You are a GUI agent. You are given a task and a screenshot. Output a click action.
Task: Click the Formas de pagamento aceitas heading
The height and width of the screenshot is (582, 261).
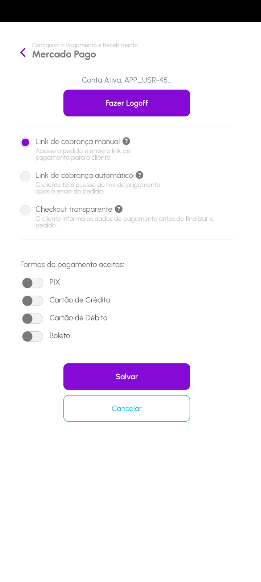click(x=72, y=264)
